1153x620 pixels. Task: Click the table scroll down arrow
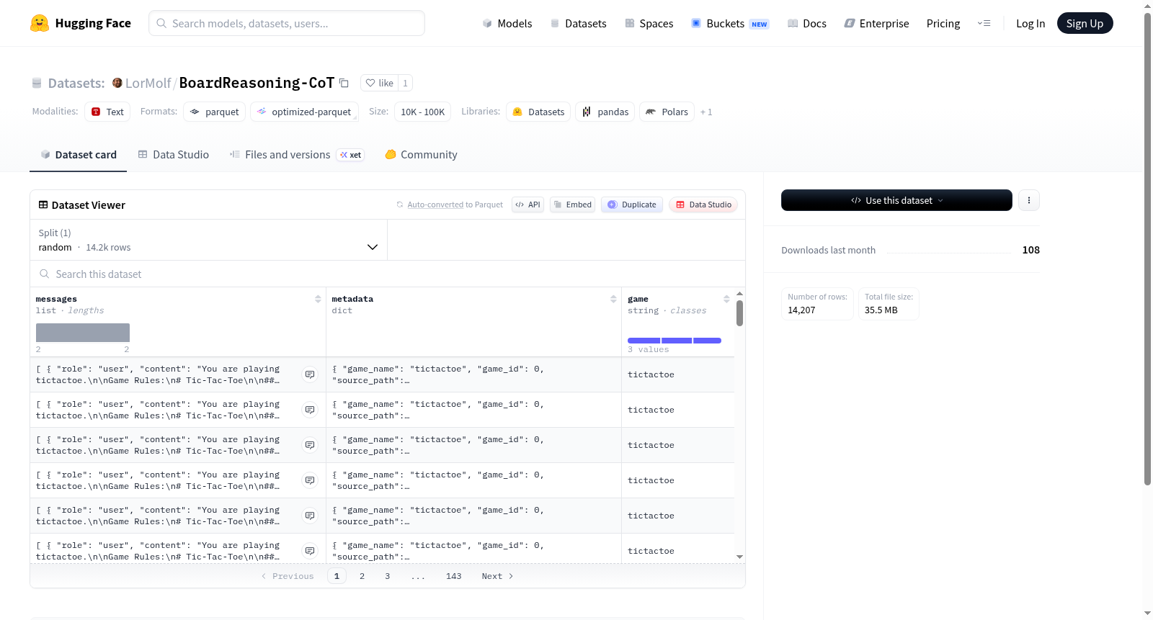click(x=739, y=557)
